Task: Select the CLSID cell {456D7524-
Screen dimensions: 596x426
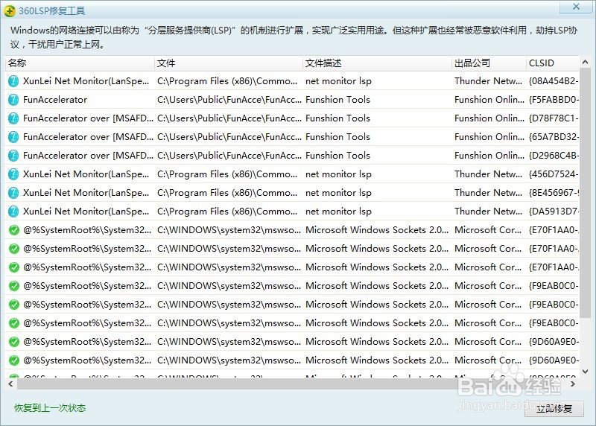Action: coord(554,174)
